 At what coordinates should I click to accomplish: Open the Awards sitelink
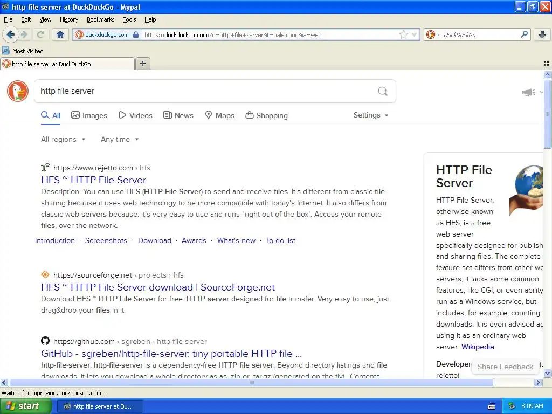click(x=194, y=241)
